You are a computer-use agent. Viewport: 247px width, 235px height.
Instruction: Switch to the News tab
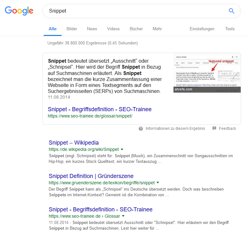pos(92,29)
